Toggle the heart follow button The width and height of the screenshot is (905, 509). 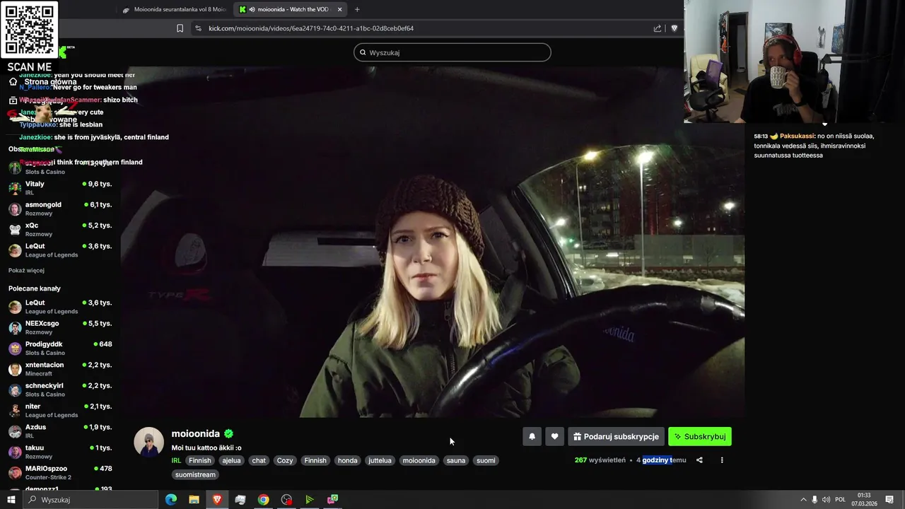tap(555, 436)
